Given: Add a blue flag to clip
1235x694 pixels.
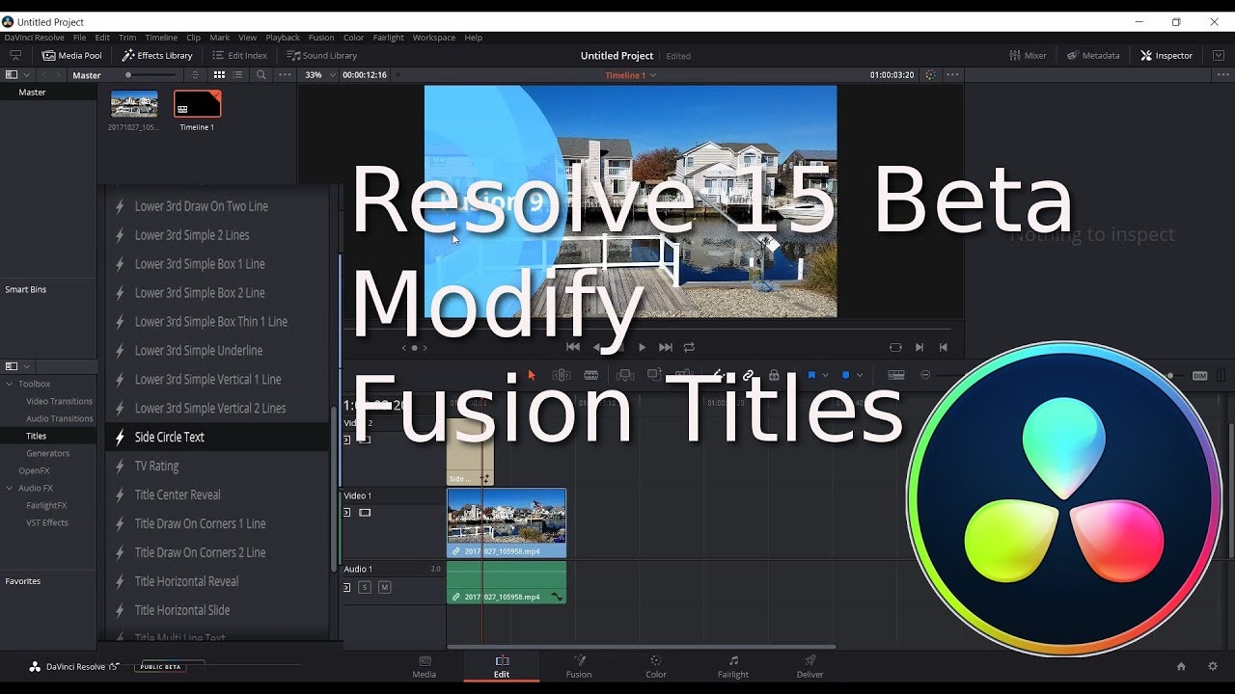Looking at the screenshot, I should [811, 375].
